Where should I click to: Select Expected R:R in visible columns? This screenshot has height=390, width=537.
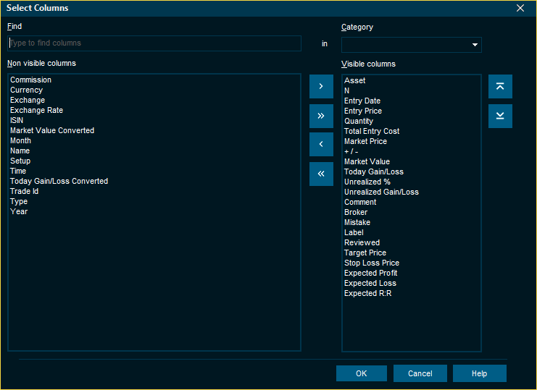click(x=368, y=294)
